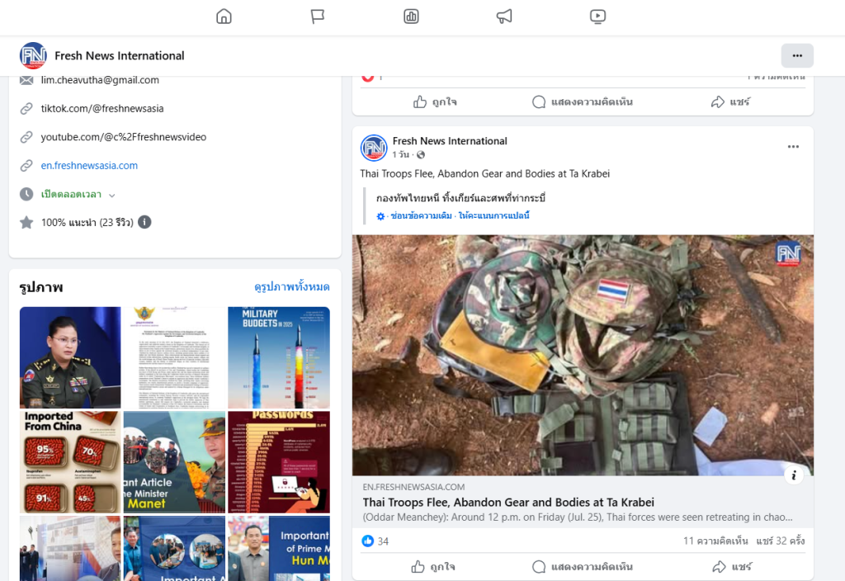Screen dimensions: 845x581
Task: Share the Thai Troops post
Action: click(x=732, y=566)
